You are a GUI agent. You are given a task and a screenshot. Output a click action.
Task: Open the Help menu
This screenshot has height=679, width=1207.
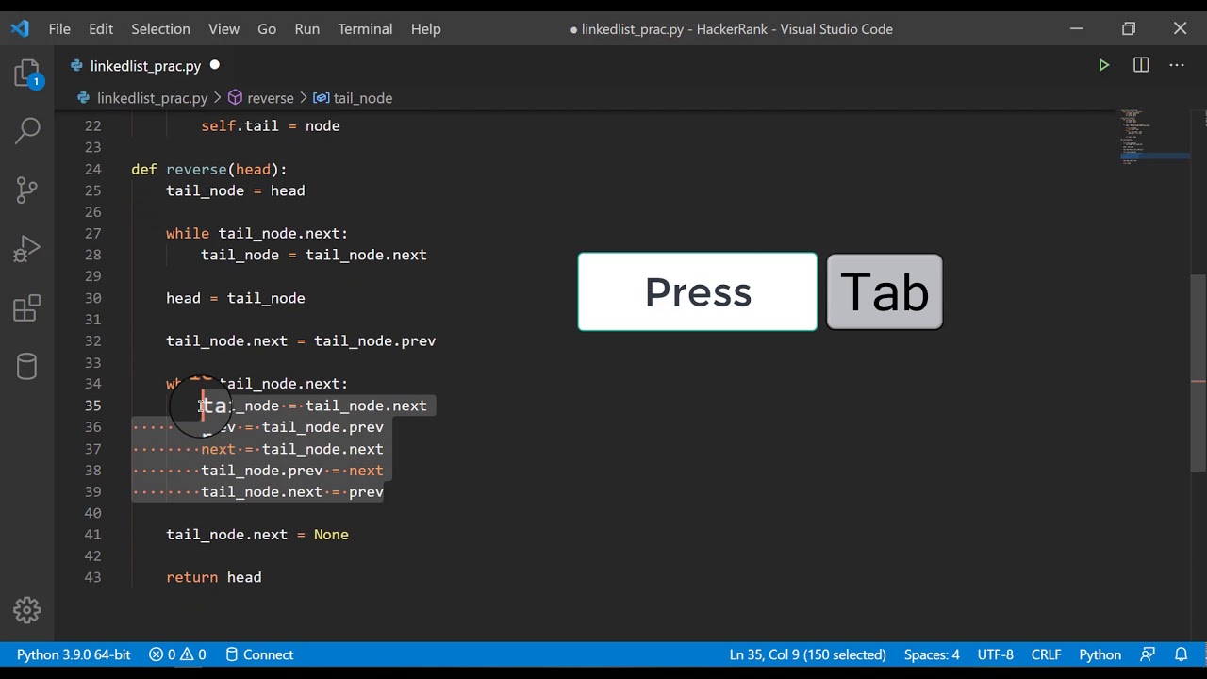point(425,28)
